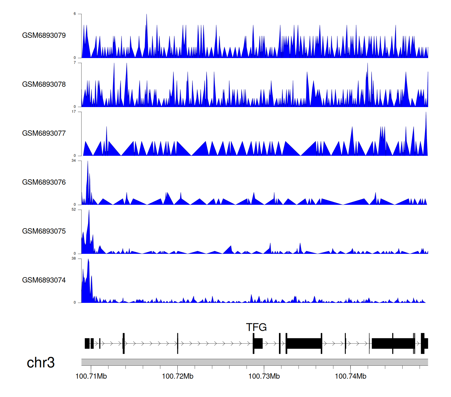
Task: Click the gray chromosome ideogram bar
Action: click(254, 362)
